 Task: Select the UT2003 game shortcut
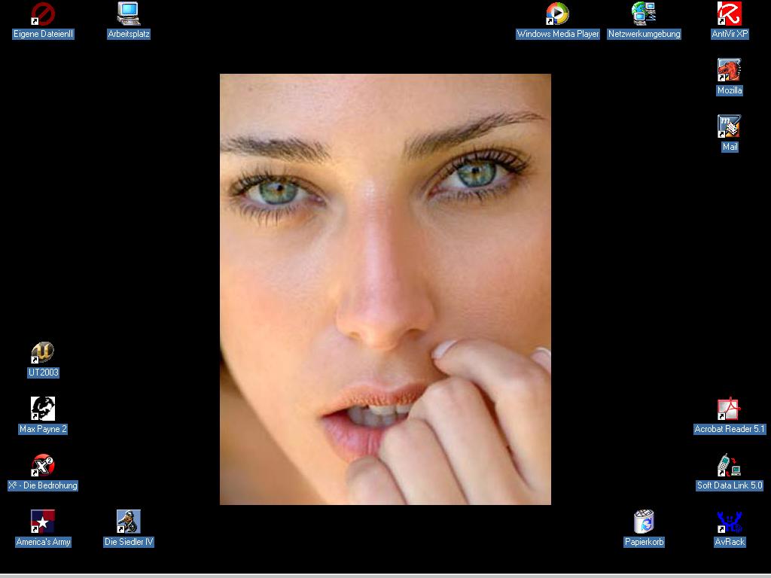43,353
